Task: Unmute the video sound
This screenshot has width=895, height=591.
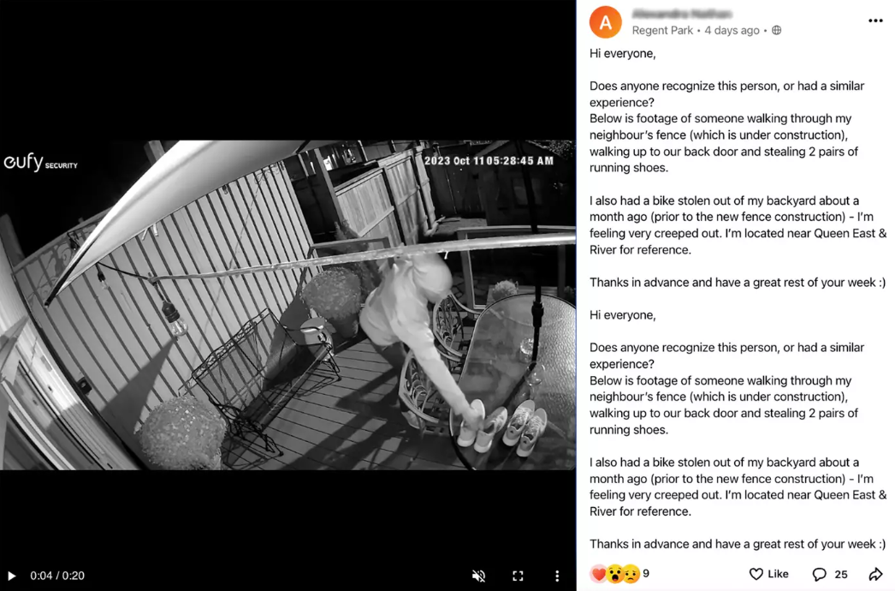Action: click(x=479, y=576)
